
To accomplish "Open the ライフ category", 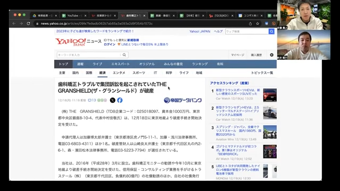I will tap(184, 73).
